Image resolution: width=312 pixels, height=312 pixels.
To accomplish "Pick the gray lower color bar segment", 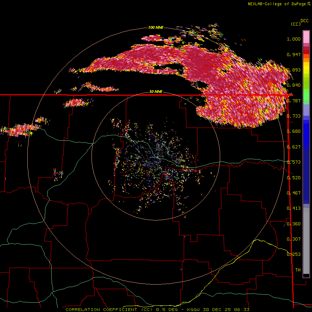I will (x=306, y=241).
